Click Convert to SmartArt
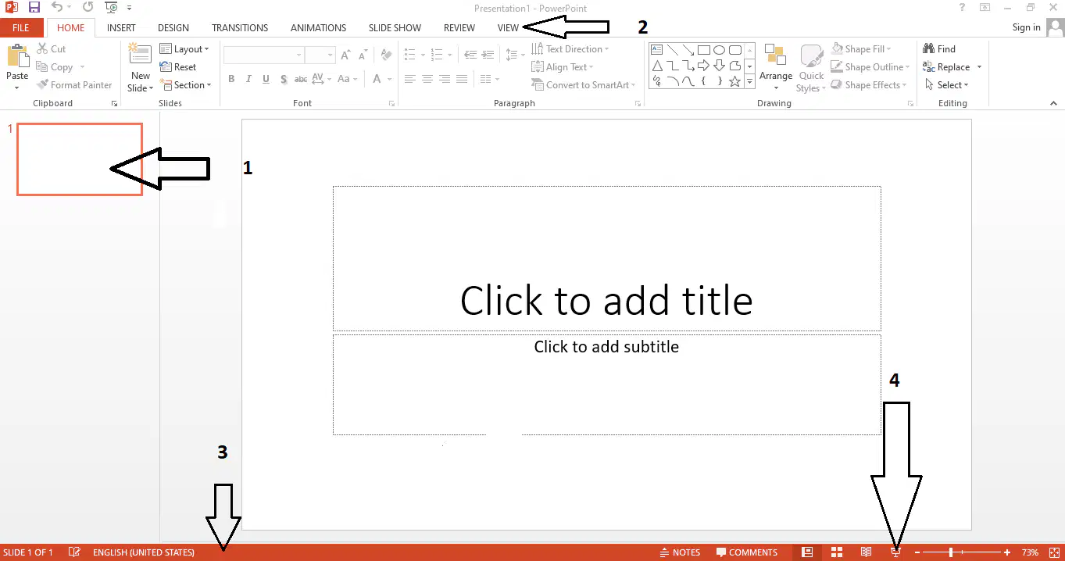 pyautogui.click(x=584, y=84)
